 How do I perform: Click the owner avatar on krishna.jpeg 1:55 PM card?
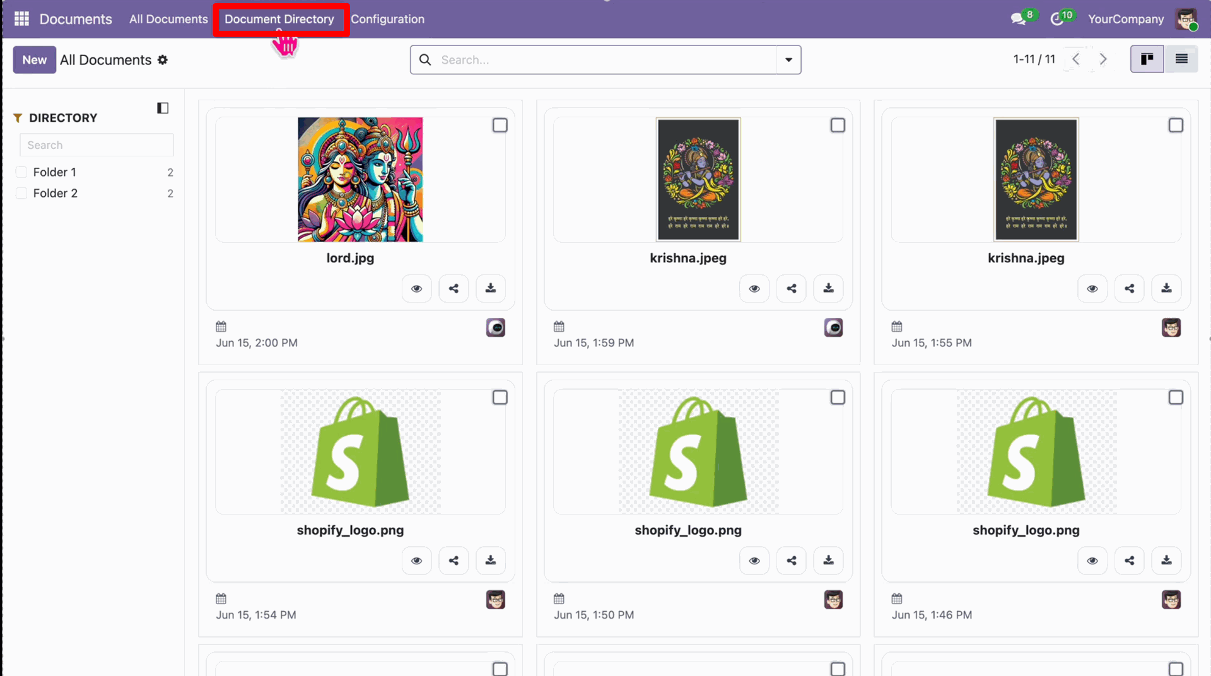pyautogui.click(x=1171, y=328)
